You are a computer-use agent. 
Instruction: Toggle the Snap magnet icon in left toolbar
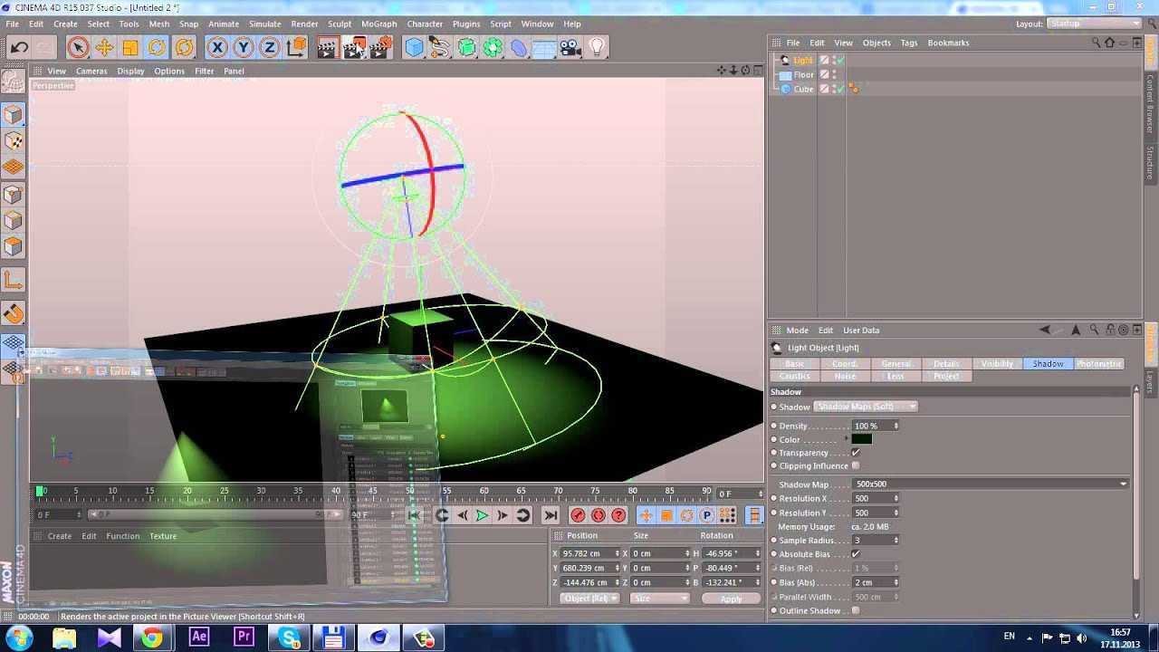tap(13, 313)
